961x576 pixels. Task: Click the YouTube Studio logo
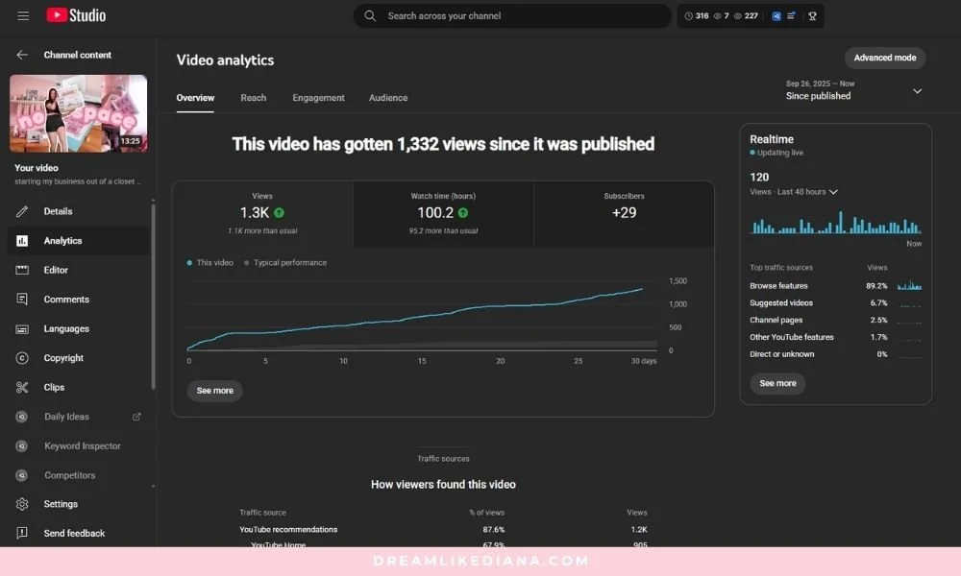coord(76,15)
